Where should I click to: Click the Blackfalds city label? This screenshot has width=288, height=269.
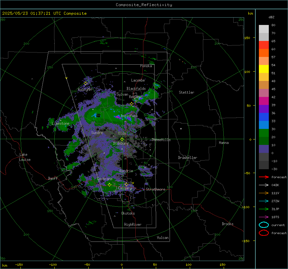pyautogui.click(x=136, y=89)
